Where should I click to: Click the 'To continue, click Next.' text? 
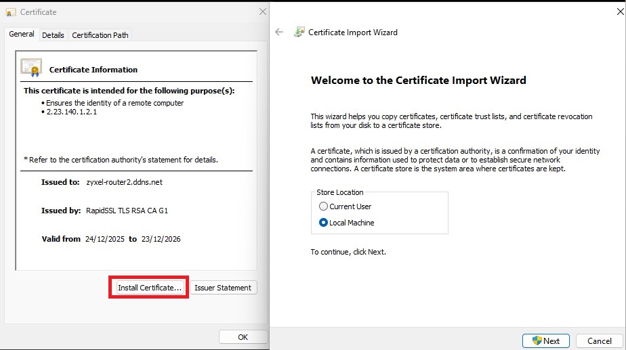tap(348, 252)
